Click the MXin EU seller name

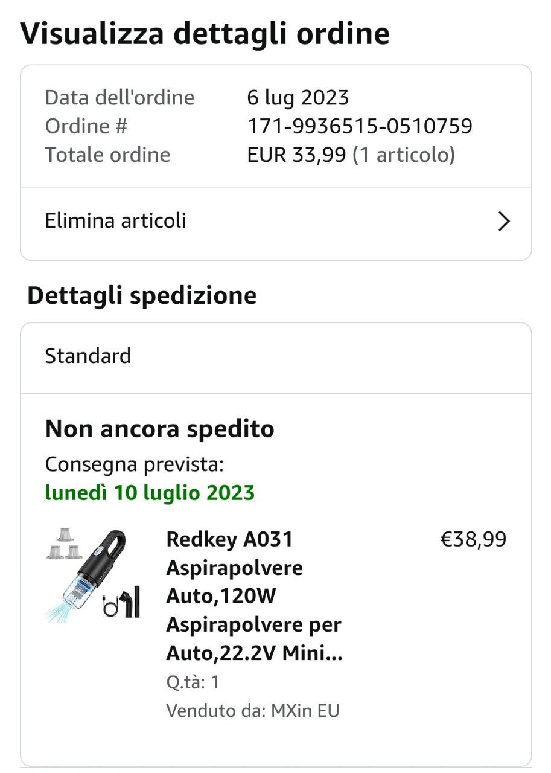coord(305,711)
